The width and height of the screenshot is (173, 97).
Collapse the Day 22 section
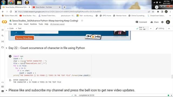tap(6, 48)
